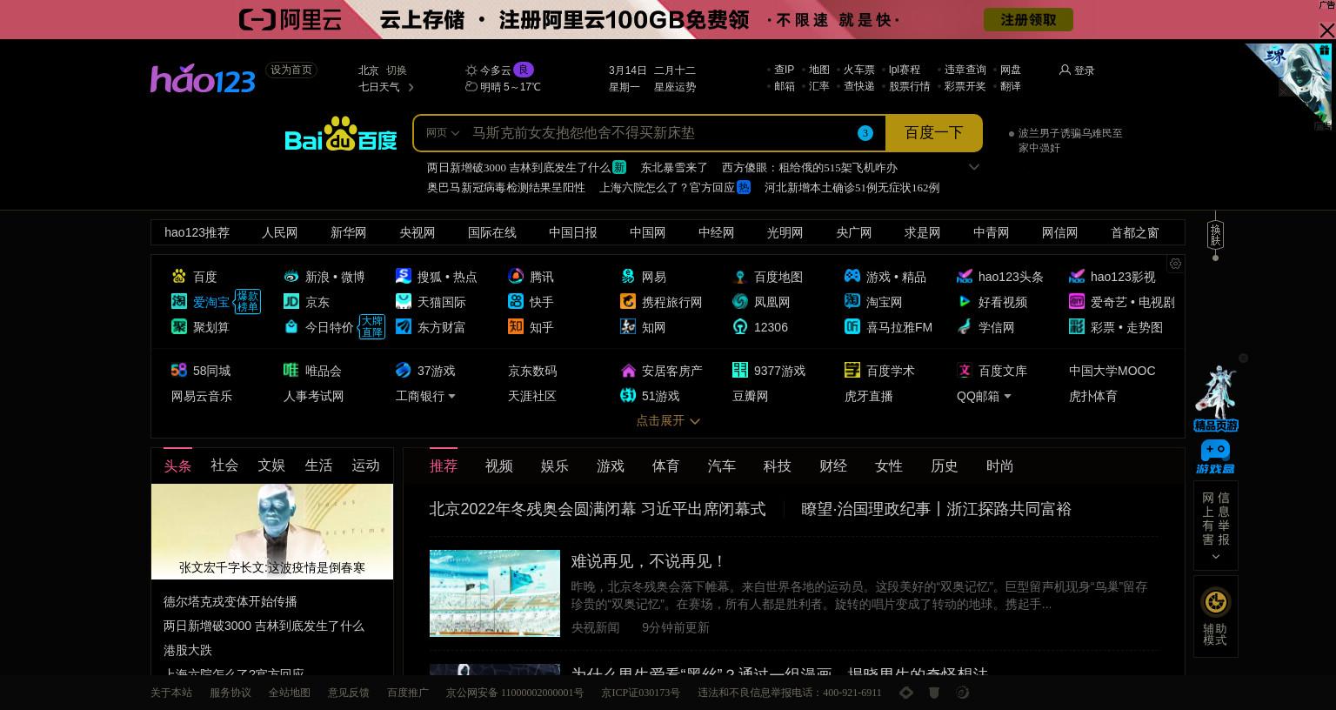The image size is (1336, 710).
Task: Open the hao123头条 icon
Action: point(965,277)
